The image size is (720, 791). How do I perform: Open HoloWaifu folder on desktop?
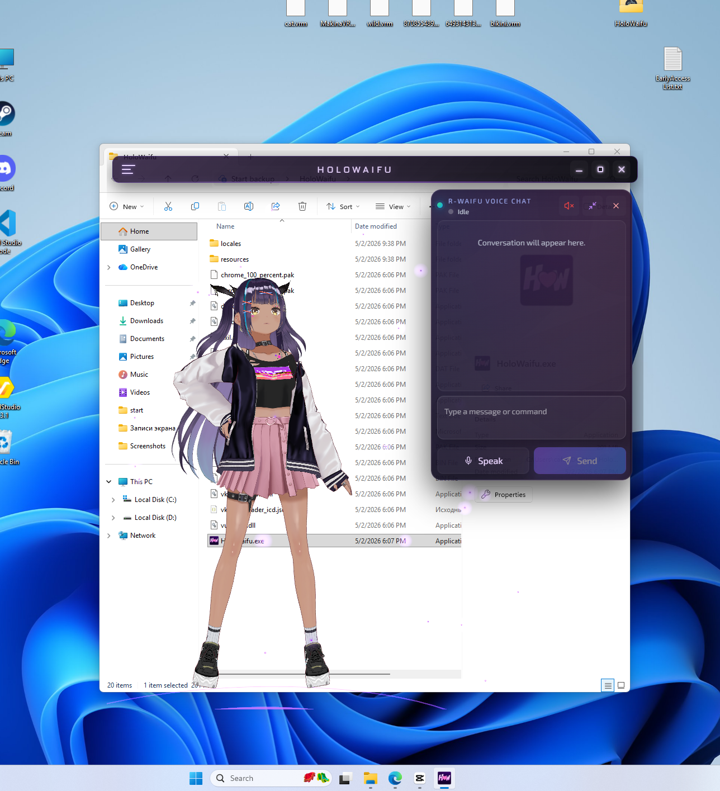tap(631, 13)
